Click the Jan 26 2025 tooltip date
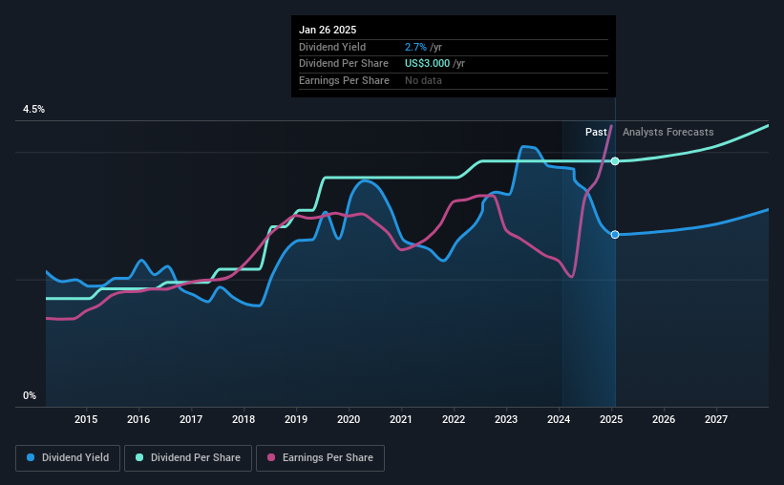The height and width of the screenshot is (485, 784). tap(328, 30)
